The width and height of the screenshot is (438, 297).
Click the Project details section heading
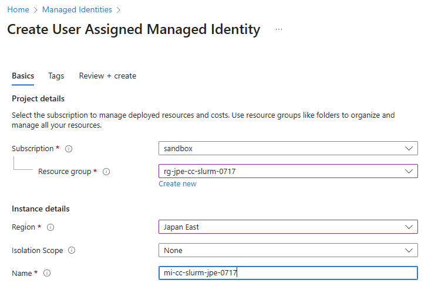click(38, 98)
